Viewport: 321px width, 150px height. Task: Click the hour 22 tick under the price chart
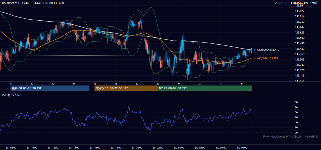click(158, 83)
